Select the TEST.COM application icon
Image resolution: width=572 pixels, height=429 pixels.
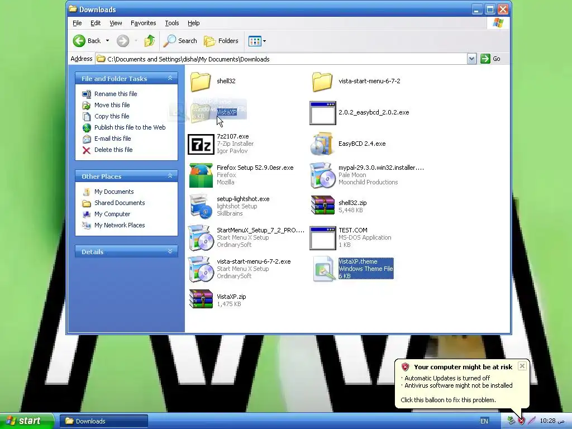(322, 238)
